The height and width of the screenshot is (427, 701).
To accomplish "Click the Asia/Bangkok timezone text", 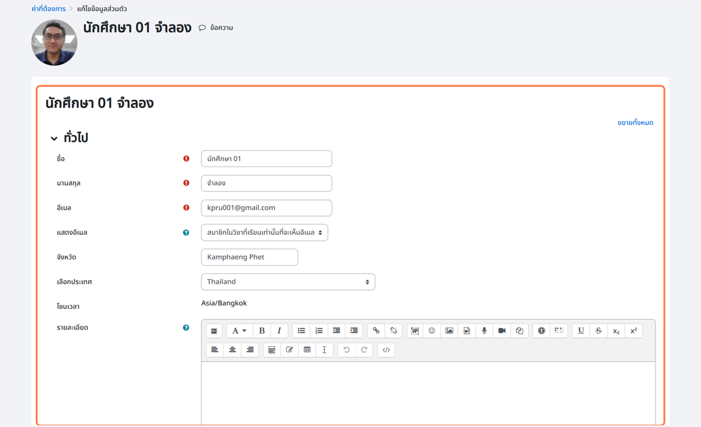I will pyautogui.click(x=224, y=303).
